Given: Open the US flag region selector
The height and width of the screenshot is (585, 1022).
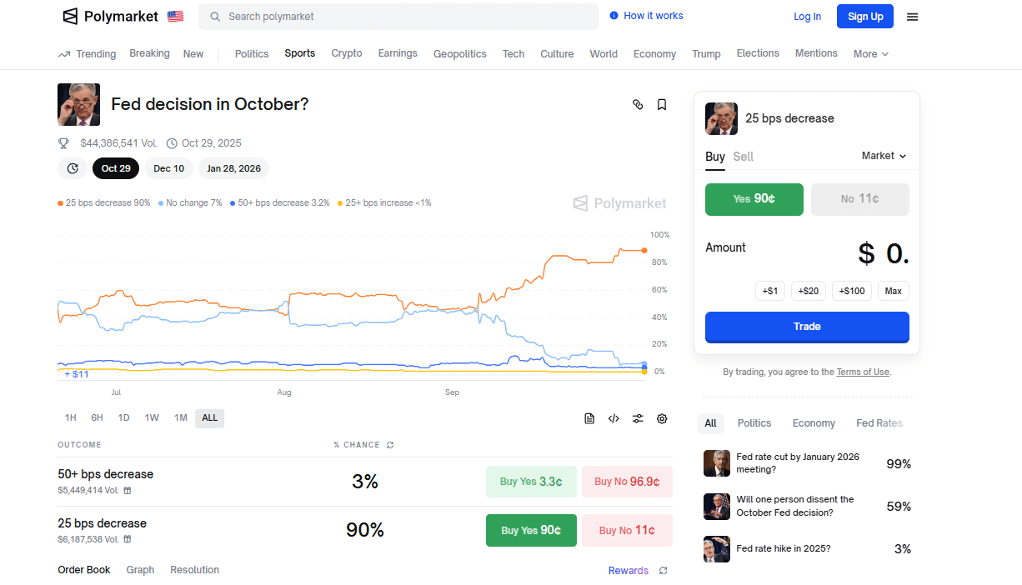Looking at the screenshot, I should click(175, 17).
